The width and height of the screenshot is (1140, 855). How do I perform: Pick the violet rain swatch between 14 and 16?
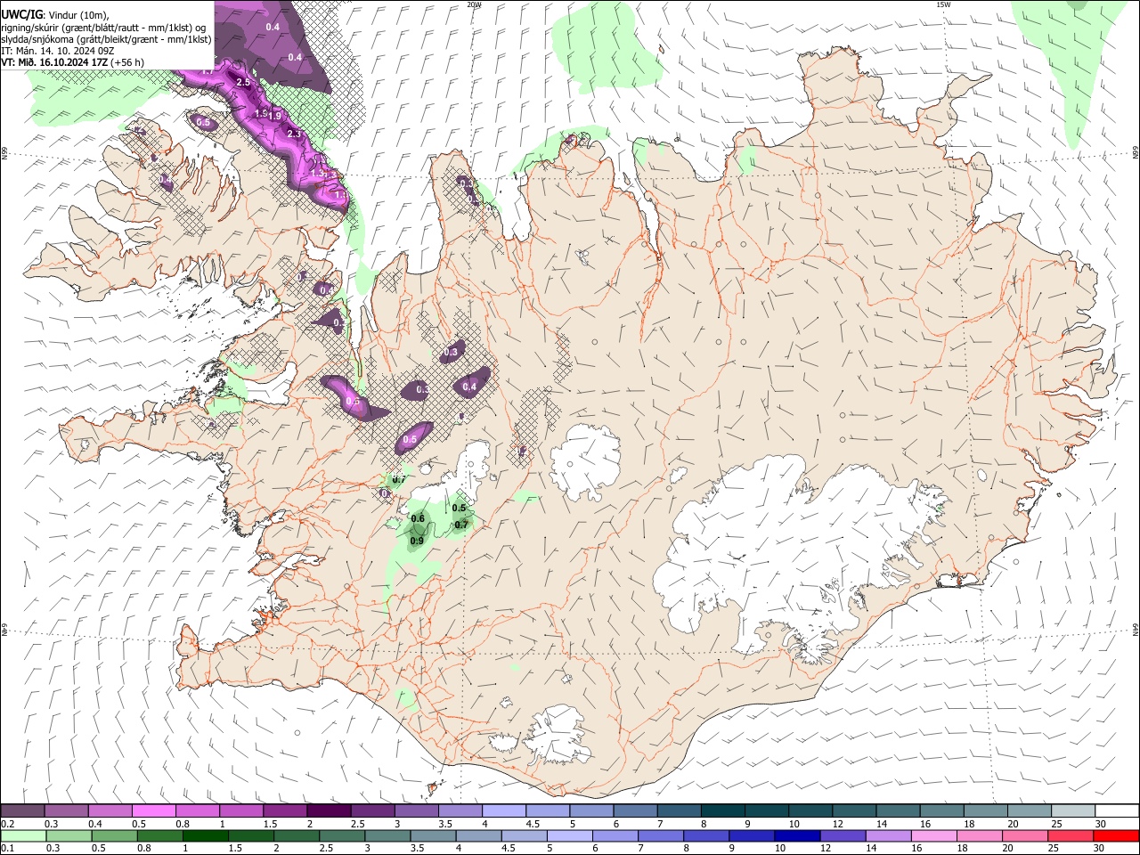[x=887, y=835]
